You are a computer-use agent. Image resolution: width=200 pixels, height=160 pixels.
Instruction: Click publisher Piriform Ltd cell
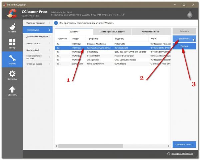(120, 44)
